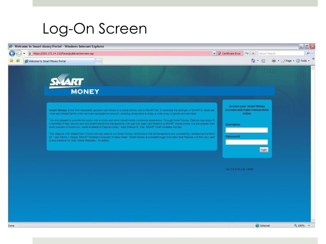The height and width of the screenshot is (244, 326).
Task: Click the login button
Action: click(264, 150)
